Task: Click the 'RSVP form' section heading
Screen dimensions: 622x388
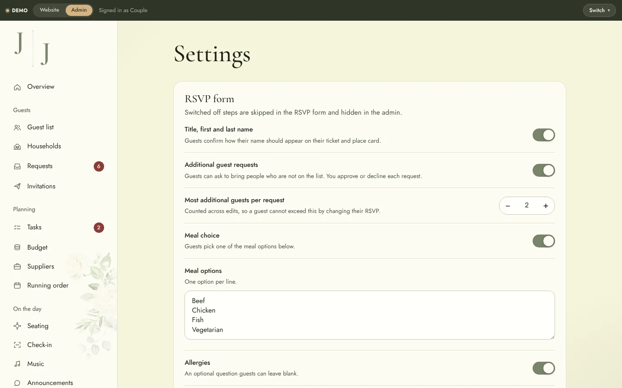Action: tap(209, 99)
